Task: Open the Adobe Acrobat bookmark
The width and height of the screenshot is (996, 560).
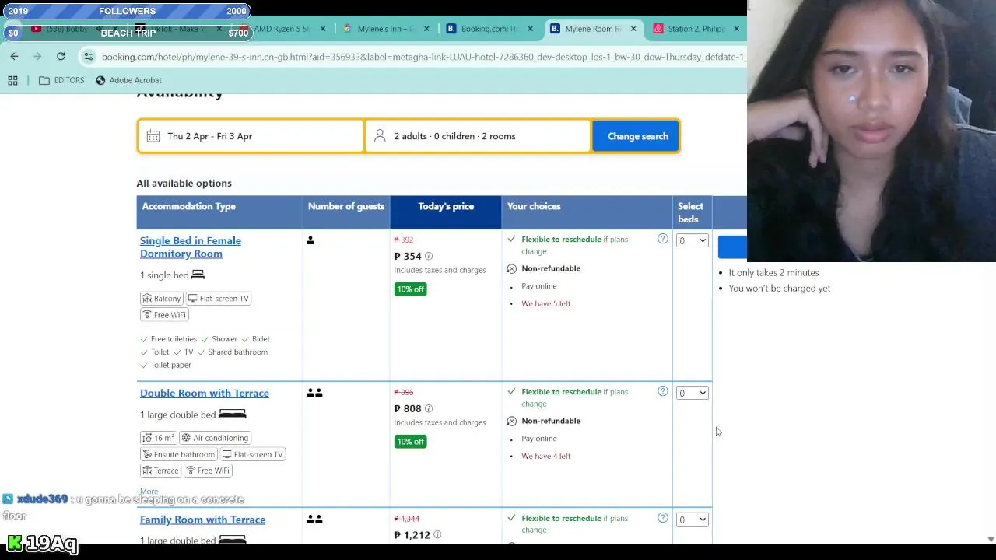Action: coord(128,80)
